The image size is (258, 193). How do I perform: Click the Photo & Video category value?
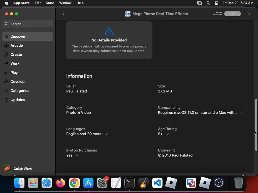[79, 113]
